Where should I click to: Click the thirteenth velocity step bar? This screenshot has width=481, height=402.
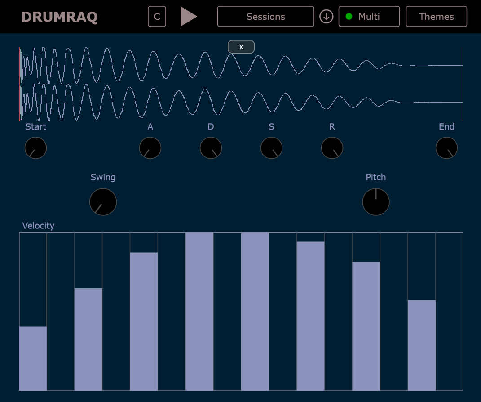click(x=366, y=326)
